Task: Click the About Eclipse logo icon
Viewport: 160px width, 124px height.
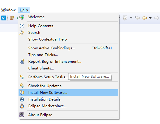Action: 22,115
